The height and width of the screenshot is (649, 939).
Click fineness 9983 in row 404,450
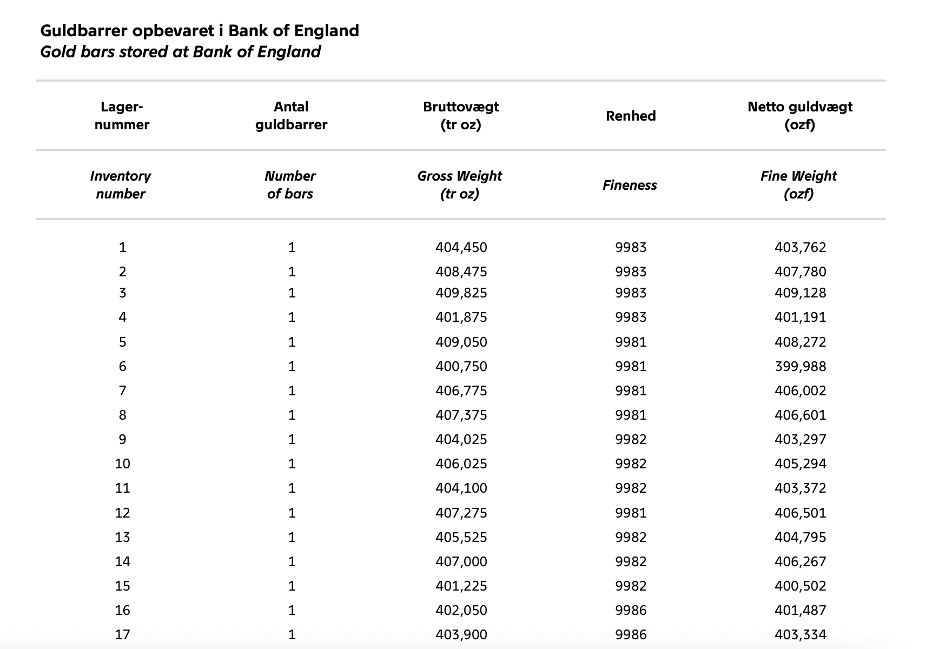(x=631, y=248)
